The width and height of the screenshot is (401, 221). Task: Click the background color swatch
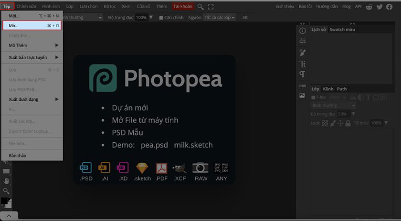(9, 205)
